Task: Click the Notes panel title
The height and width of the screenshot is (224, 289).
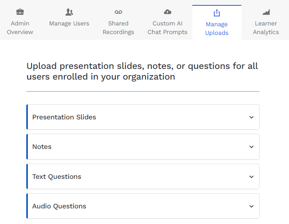Action: click(42, 147)
